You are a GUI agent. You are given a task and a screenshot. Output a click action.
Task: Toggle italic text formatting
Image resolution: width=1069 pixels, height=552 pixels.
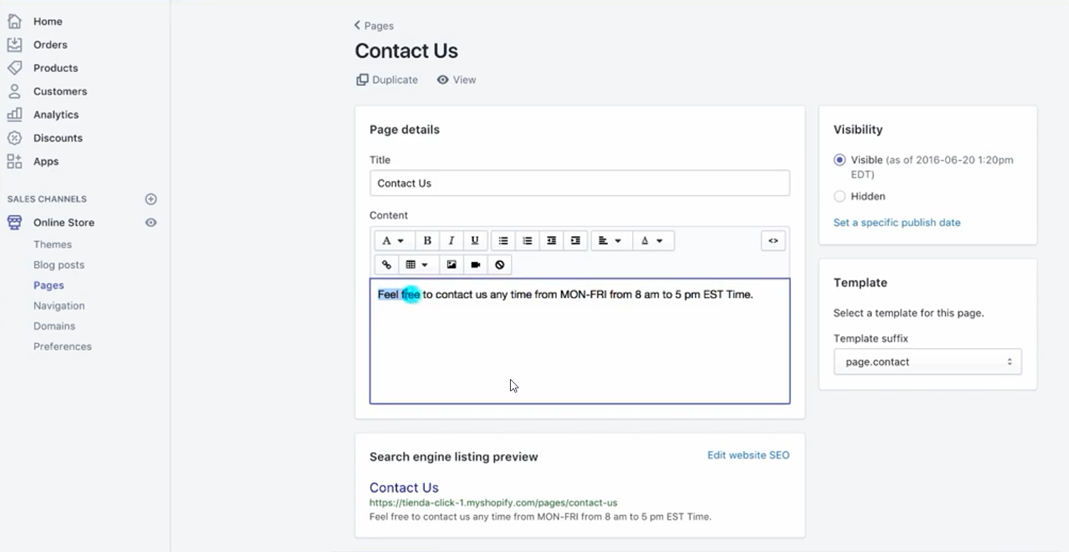[451, 241]
